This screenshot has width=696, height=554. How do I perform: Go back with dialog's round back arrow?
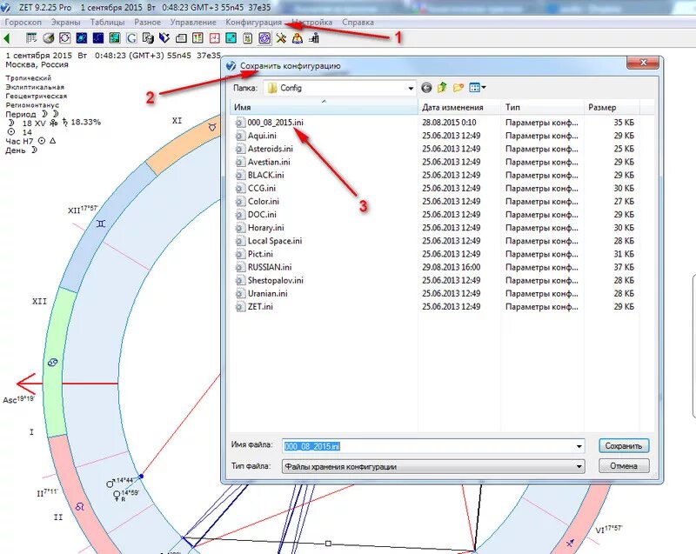coord(426,88)
